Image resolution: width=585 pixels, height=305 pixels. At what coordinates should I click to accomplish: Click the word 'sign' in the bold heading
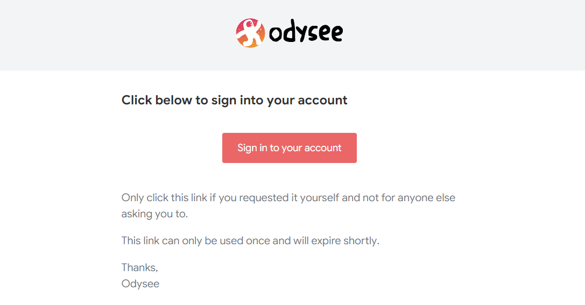(x=224, y=101)
